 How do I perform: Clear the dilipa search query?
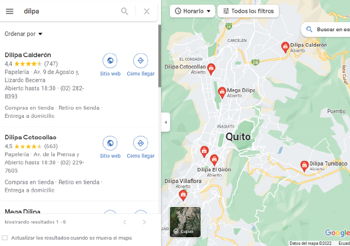pyautogui.click(x=146, y=12)
